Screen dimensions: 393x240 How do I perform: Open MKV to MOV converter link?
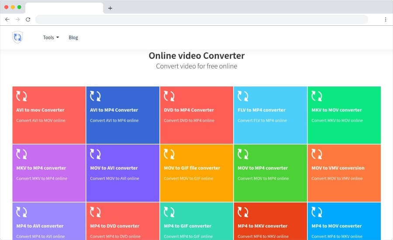coord(337,110)
